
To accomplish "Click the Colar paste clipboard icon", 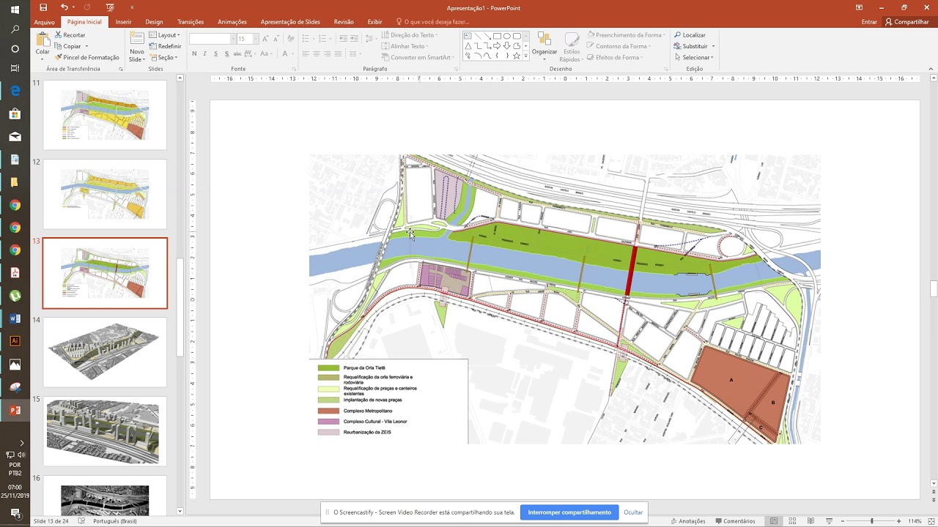I will click(x=43, y=40).
